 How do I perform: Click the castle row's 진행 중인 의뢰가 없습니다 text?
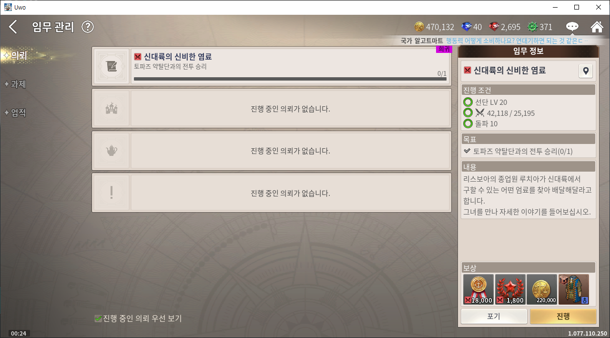(x=290, y=109)
